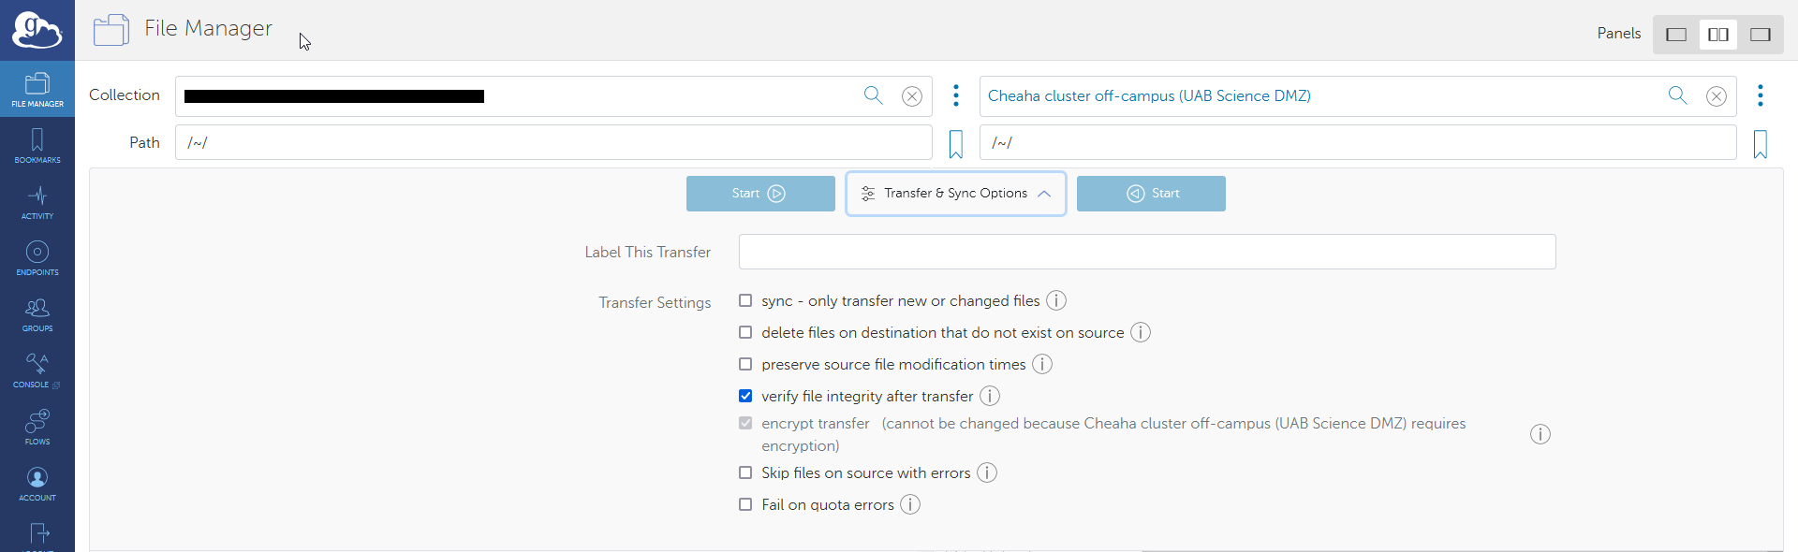
Task: Open the Account page icon
Action: pos(37,484)
